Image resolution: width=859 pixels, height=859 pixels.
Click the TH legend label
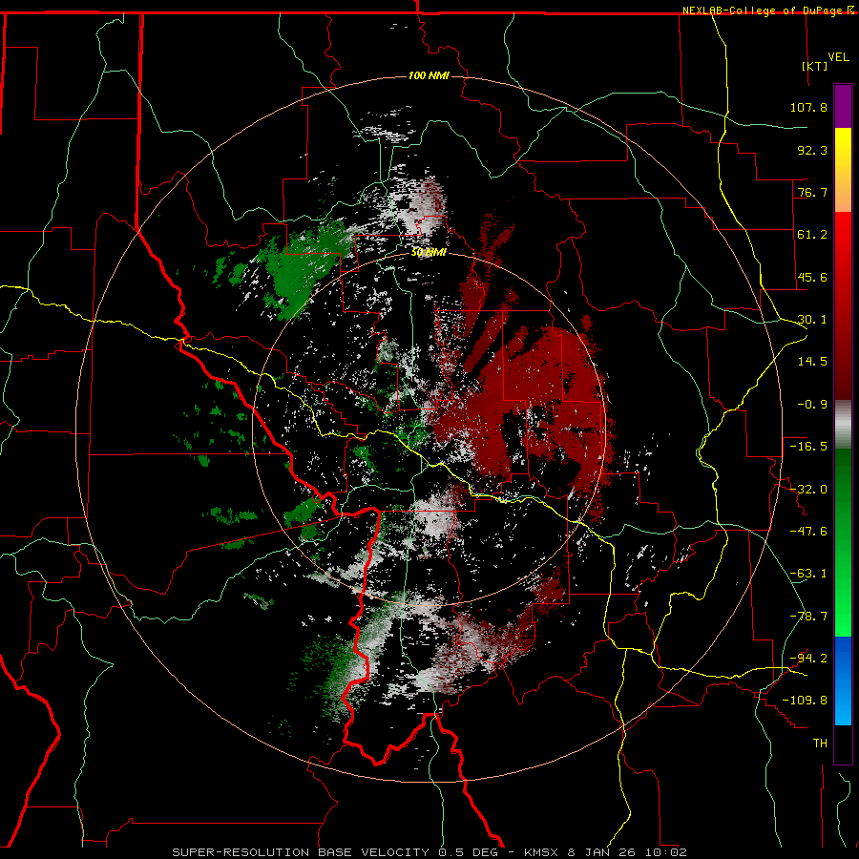click(x=820, y=744)
